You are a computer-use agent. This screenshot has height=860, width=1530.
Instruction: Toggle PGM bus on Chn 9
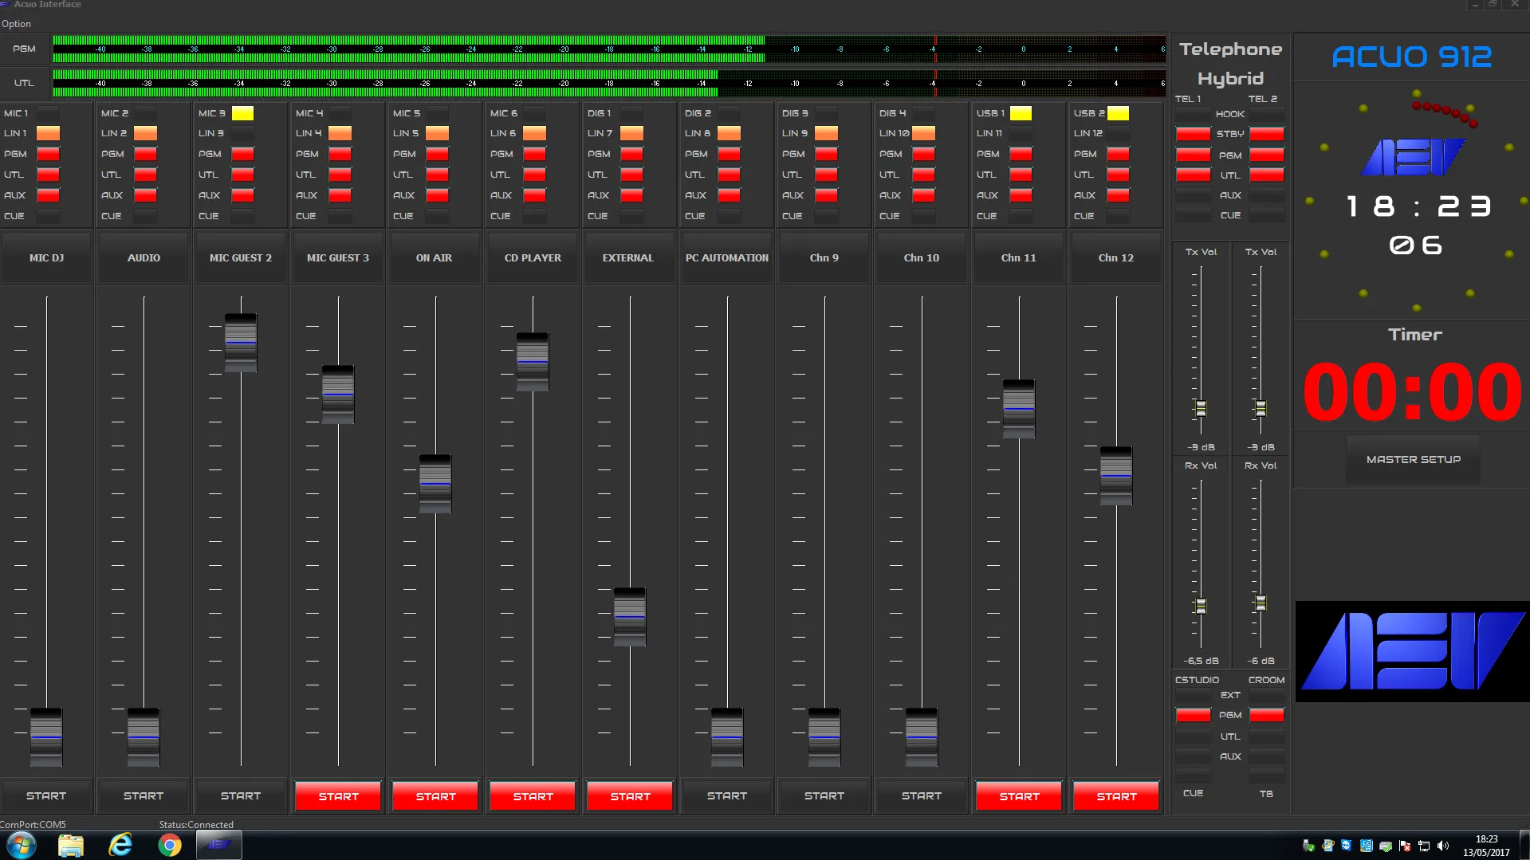point(826,154)
